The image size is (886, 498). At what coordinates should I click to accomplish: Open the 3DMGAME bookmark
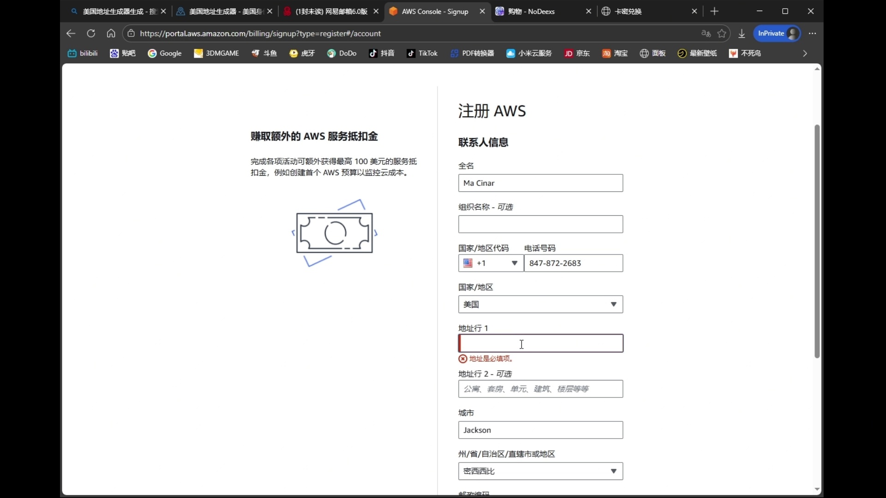tap(216, 53)
